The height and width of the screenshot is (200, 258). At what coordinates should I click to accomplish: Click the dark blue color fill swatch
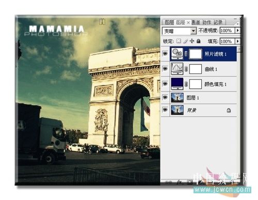tap(177, 84)
